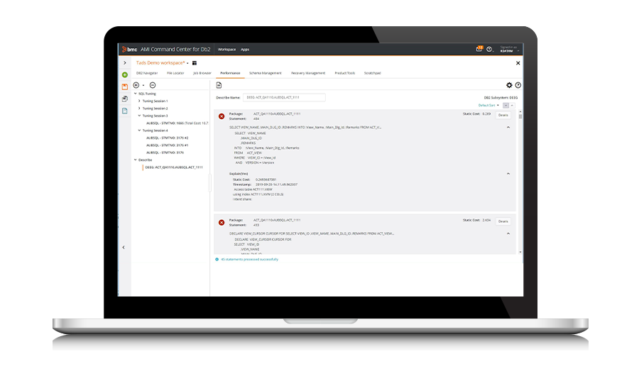The image size is (639, 366).
Task: Expand the left sidebar with the arrow
Action: point(125,62)
